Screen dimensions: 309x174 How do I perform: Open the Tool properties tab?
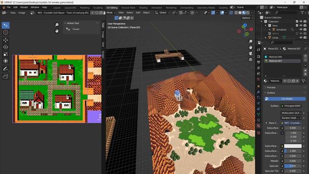click(x=259, y=50)
